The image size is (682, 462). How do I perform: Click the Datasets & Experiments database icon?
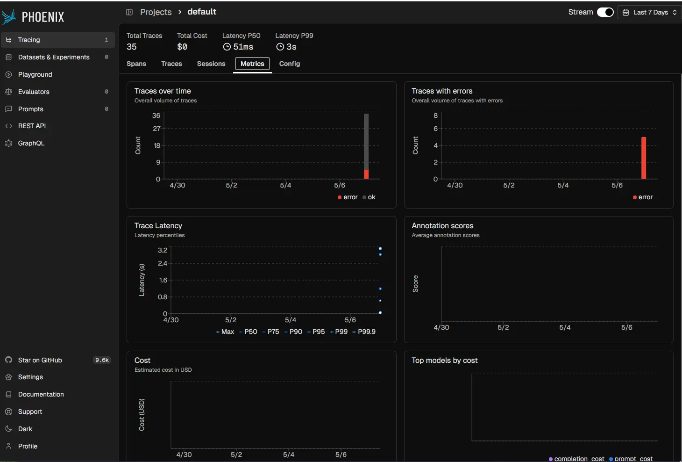point(8,57)
